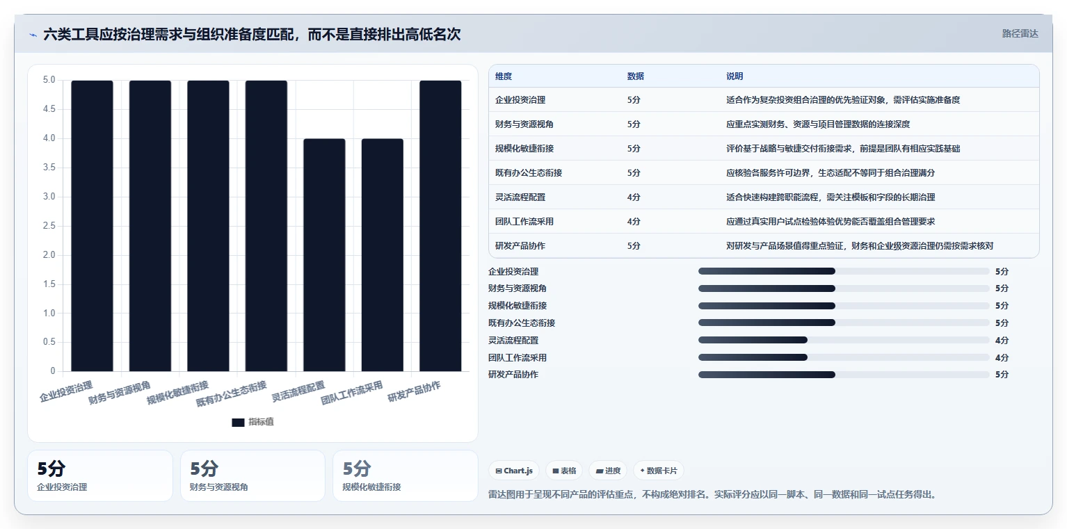Image resolution: width=1067 pixels, height=529 pixels.
Task: Click the 企业投资治理 bar in the chart
Action: coord(92,226)
